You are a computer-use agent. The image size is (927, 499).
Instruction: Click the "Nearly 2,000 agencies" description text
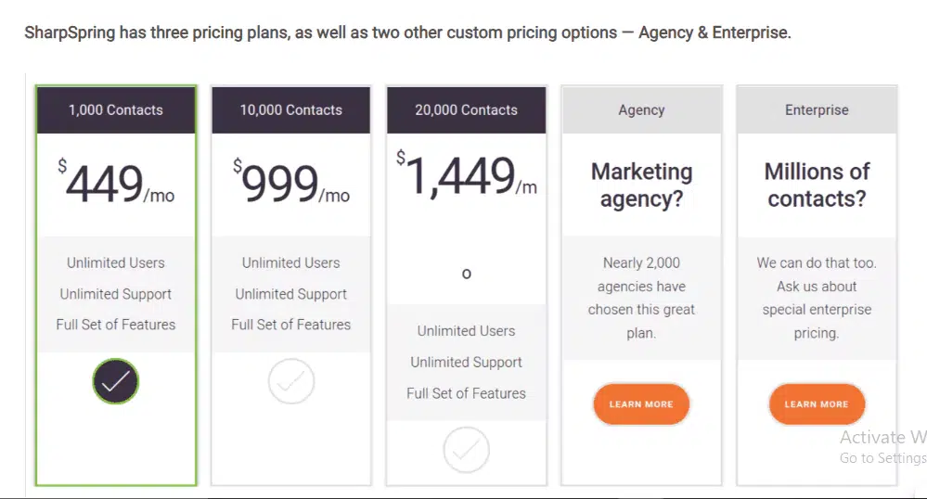pos(641,298)
